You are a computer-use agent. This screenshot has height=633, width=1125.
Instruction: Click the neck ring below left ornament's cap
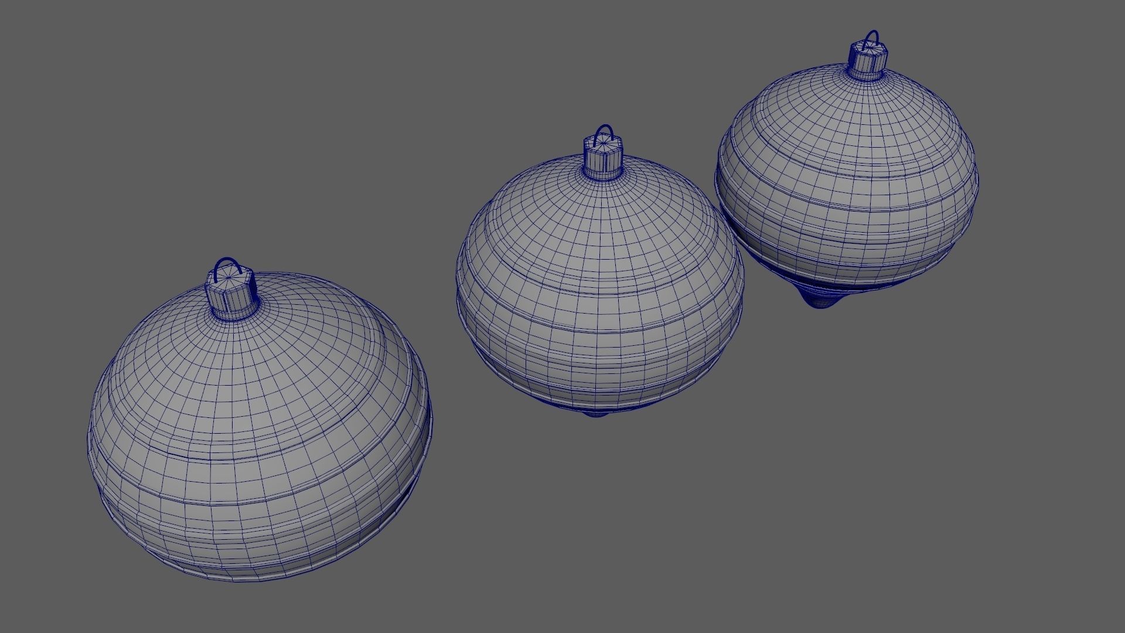click(x=233, y=317)
